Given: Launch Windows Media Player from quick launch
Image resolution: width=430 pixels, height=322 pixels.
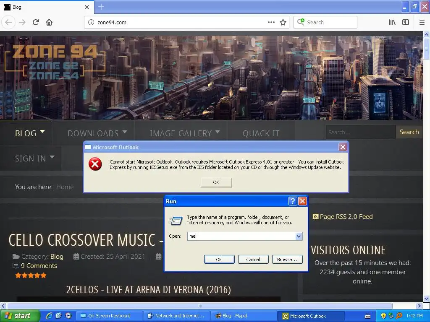Looking at the screenshot, I should 68,316.
